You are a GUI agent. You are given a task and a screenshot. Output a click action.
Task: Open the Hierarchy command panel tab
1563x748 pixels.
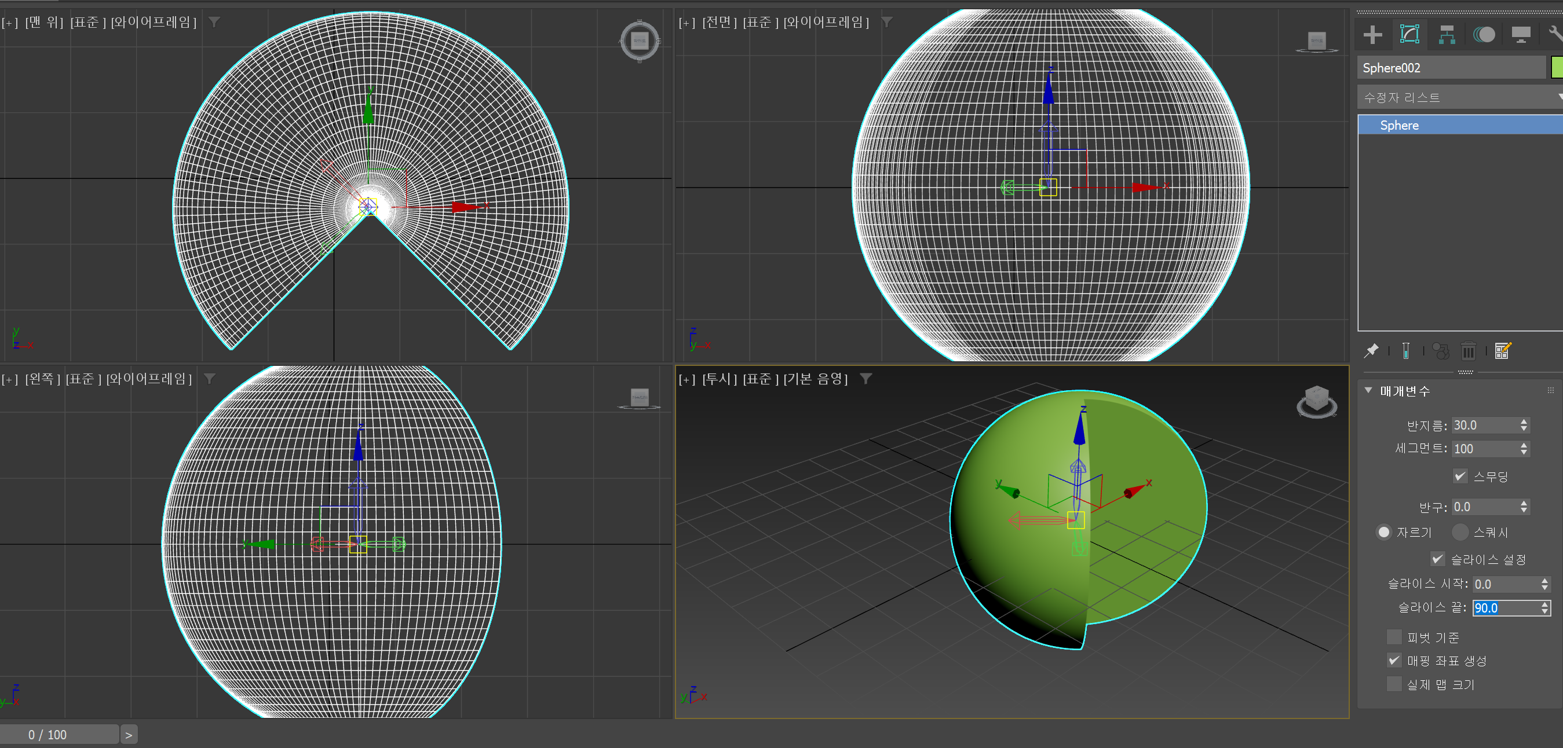point(1447,34)
